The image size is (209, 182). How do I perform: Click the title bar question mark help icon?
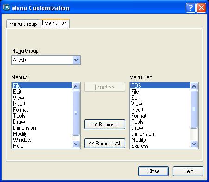click(190, 7)
